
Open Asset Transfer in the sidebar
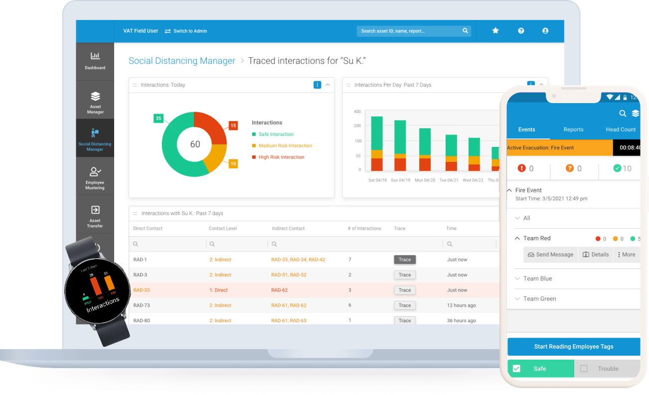click(95, 215)
